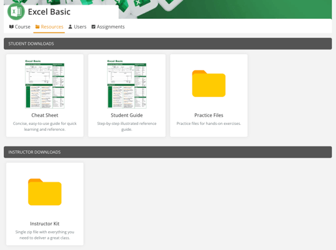Open the Student Guide document thumbnail

click(x=127, y=84)
